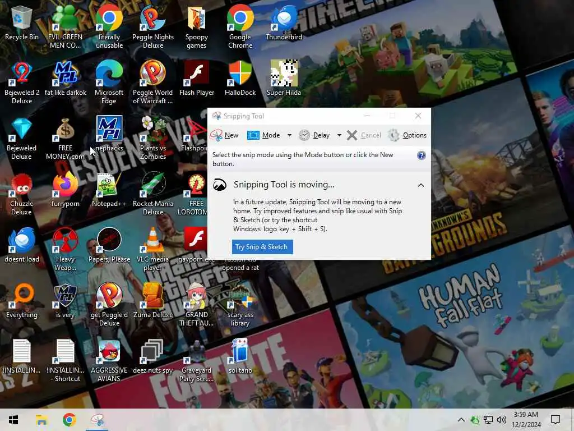The image size is (574, 431).
Task: Select Plants vs Zombies icon
Action: pos(153,139)
